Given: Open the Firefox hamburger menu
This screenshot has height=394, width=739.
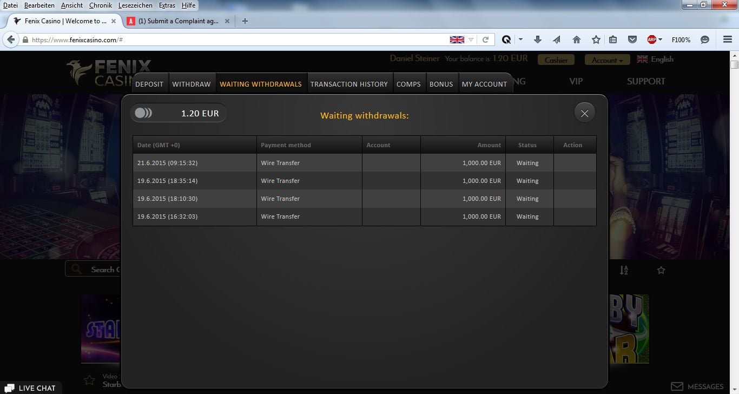Looking at the screenshot, I should [728, 40].
